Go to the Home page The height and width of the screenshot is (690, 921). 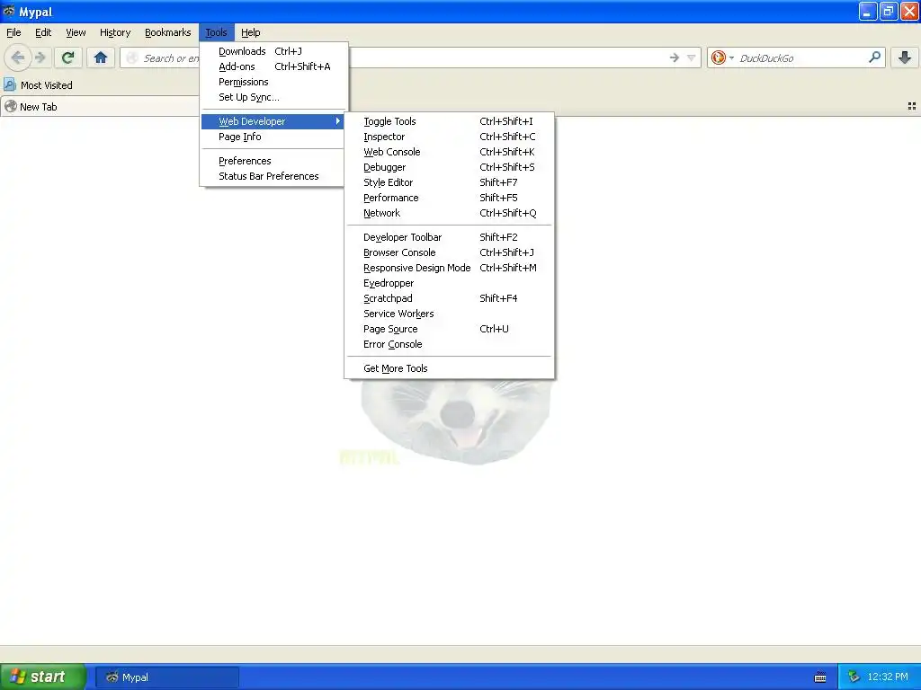101,57
